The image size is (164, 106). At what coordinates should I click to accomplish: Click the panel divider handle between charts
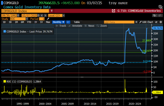pyautogui.click(x=82, y=77)
